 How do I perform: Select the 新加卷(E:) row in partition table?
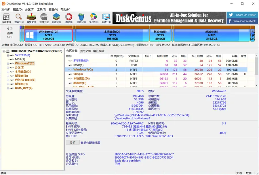[156, 83]
